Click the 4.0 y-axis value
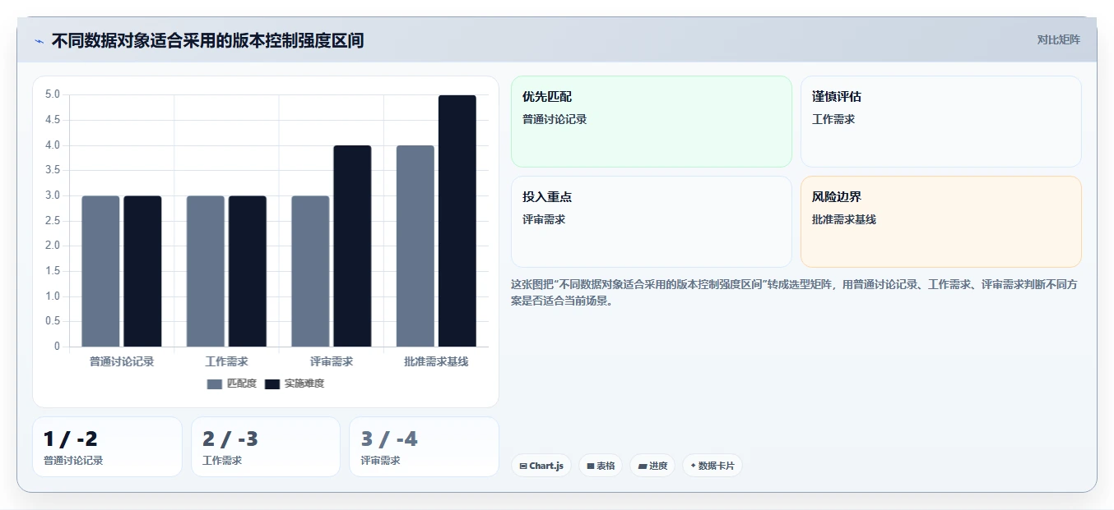The image size is (1114, 510). tap(52, 145)
